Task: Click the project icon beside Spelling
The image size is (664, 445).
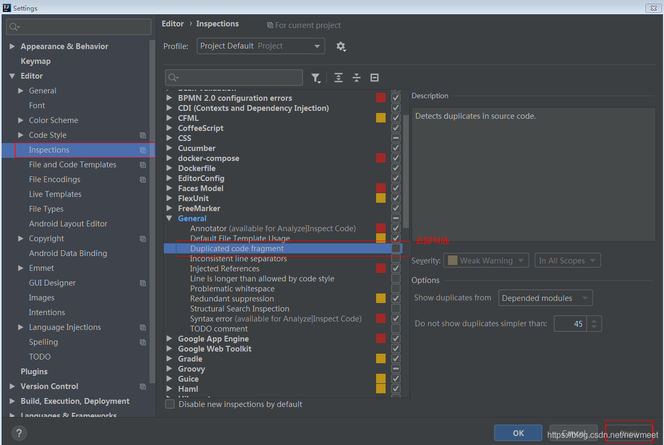Action: [x=143, y=342]
